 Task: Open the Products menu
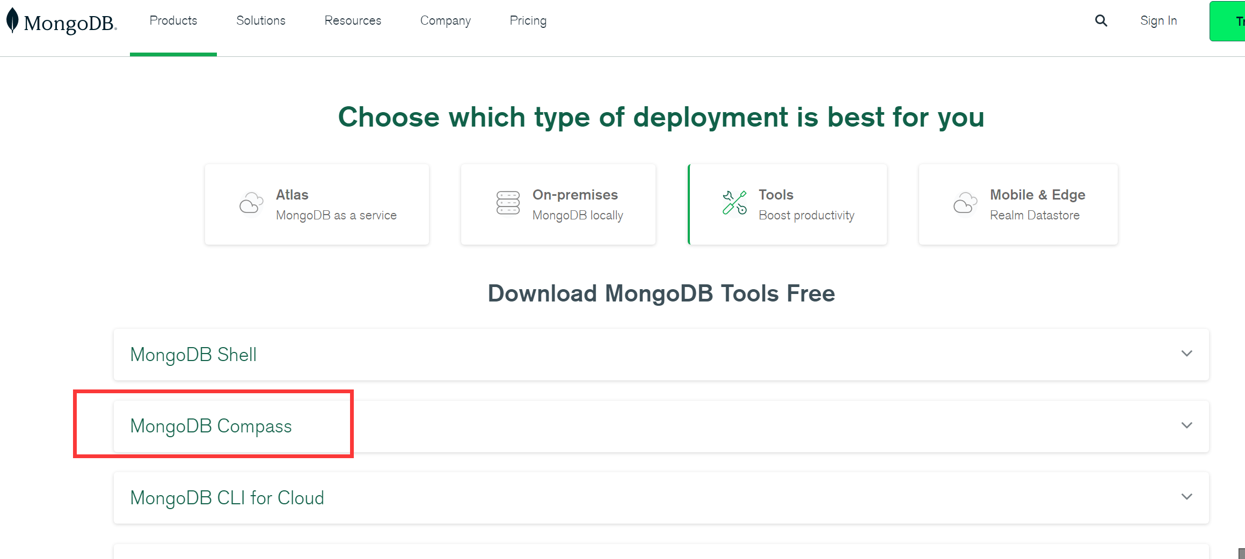tap(173, 21)
